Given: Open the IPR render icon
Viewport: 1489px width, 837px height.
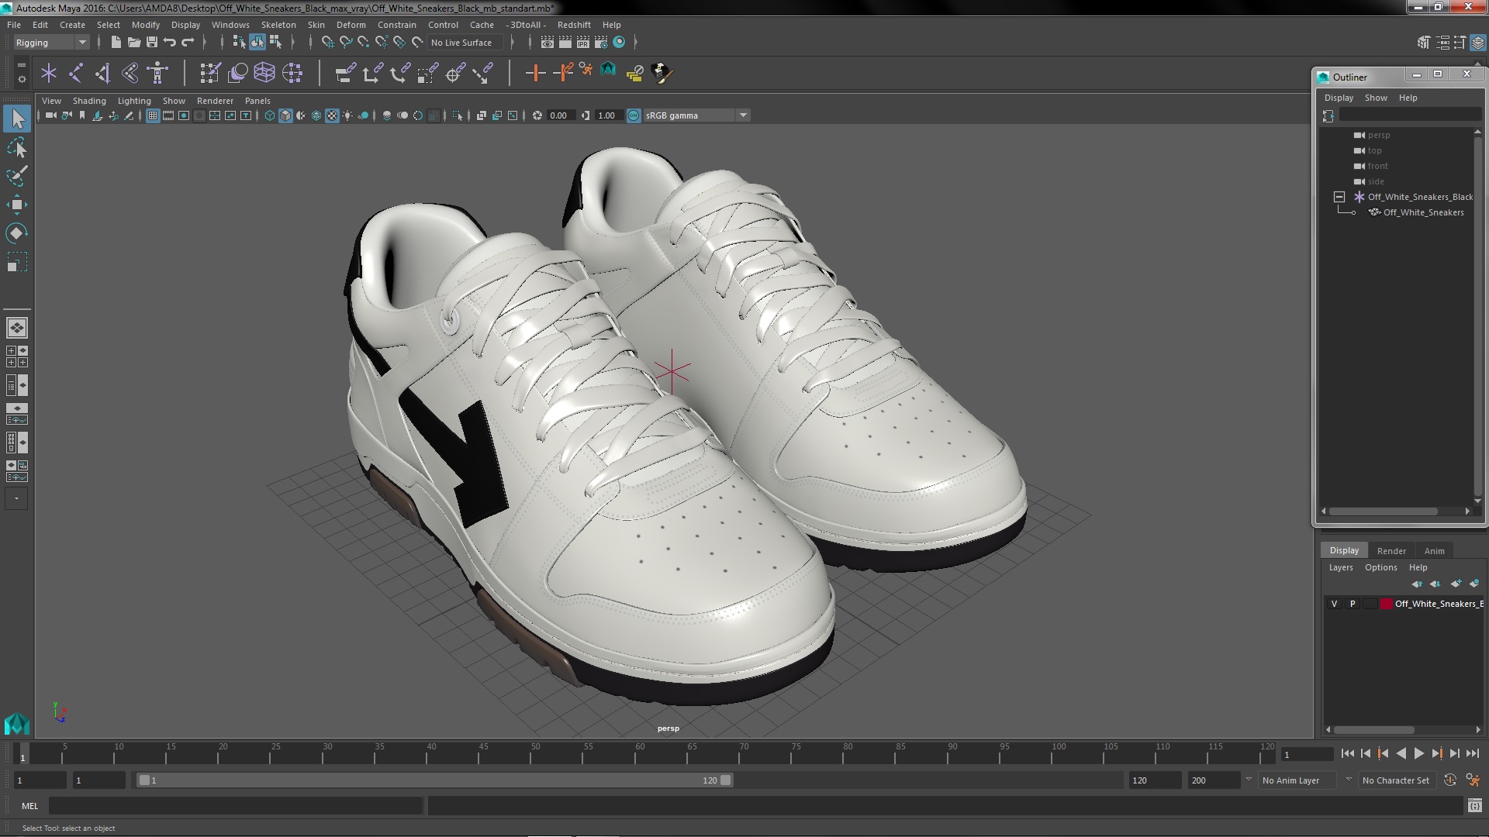Looking at the screenshot, I should [x=583, y=42].
